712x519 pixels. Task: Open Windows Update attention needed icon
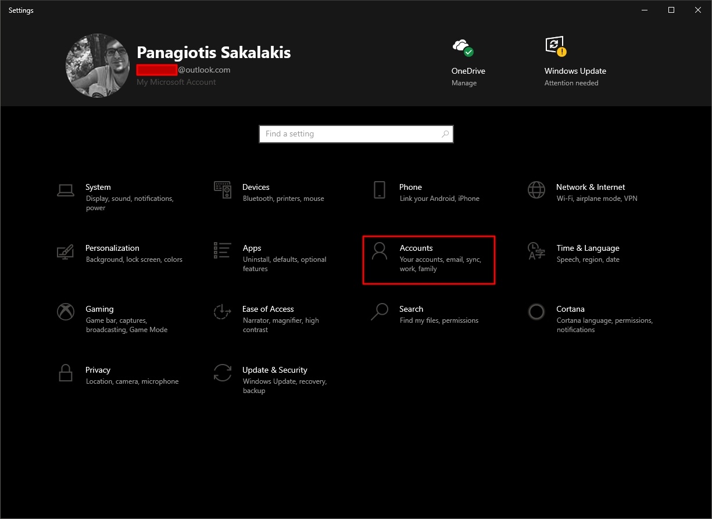pyautogui.click(x=555, y=46)
